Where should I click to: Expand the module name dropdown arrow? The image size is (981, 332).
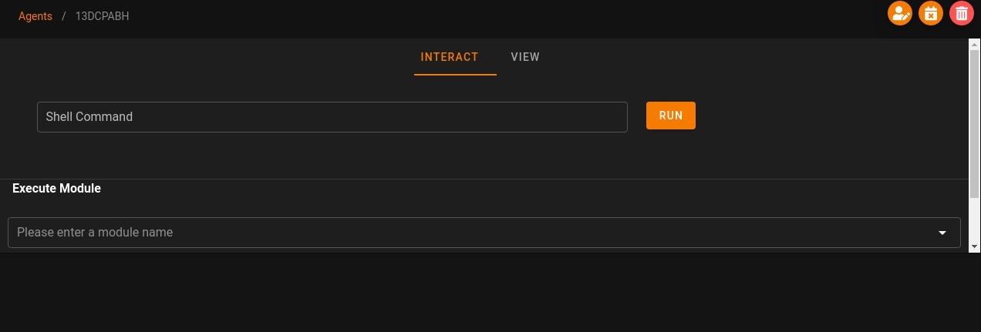click(x=942, y=233)
